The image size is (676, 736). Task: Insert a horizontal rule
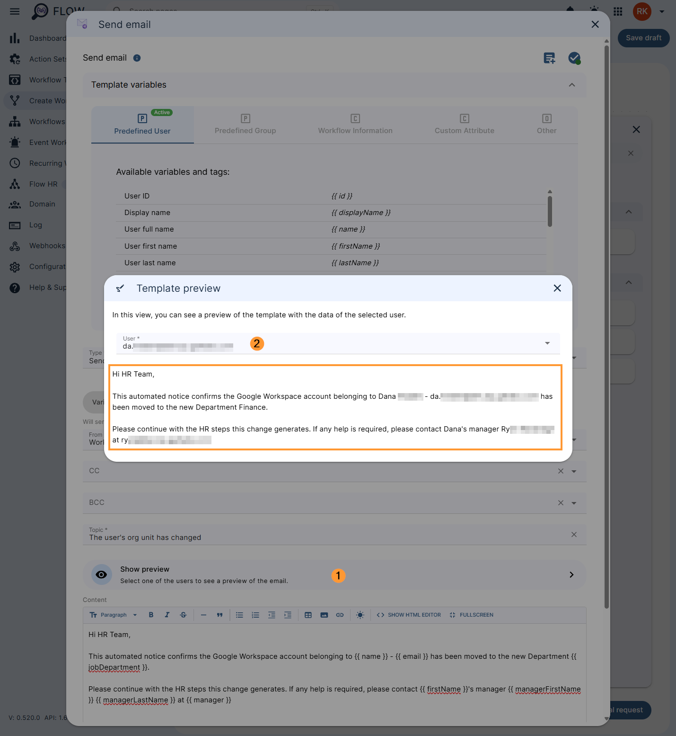point(203,615)
